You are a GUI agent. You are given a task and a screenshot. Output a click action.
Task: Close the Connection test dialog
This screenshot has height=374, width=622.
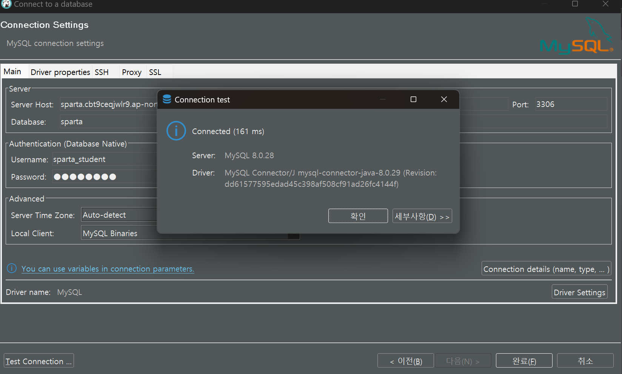pos(444,99)
